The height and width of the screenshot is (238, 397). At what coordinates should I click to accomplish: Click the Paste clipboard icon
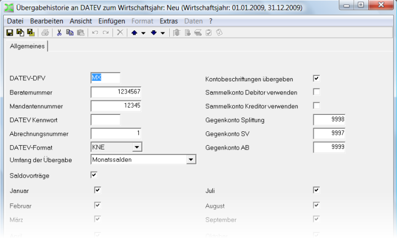(x=81, y=32)
